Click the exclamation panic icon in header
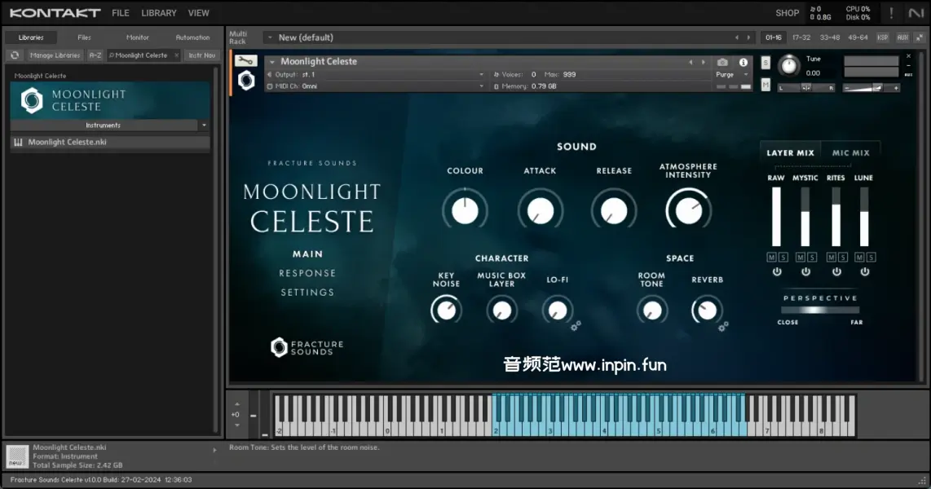The height and width of the screenshot is (489, 931). pyautogui.click(x=891, y=13)
